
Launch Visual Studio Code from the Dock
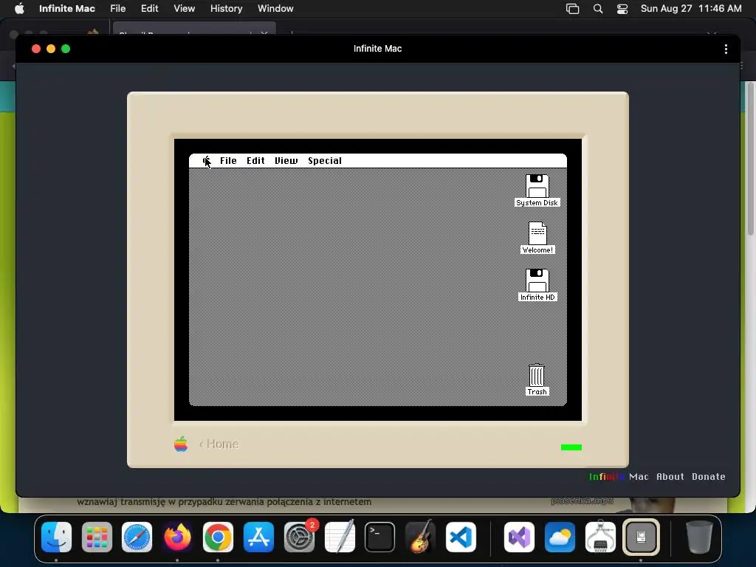461,537
